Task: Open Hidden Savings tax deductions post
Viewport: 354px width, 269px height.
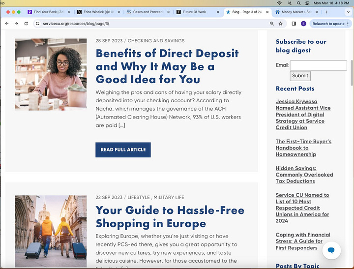Action: (304, 175)
